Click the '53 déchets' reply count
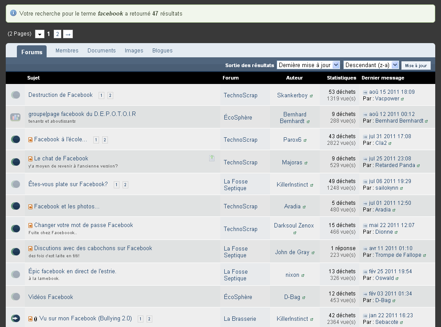The width and height of the screenshot is (441, 327). pos(342,92)
